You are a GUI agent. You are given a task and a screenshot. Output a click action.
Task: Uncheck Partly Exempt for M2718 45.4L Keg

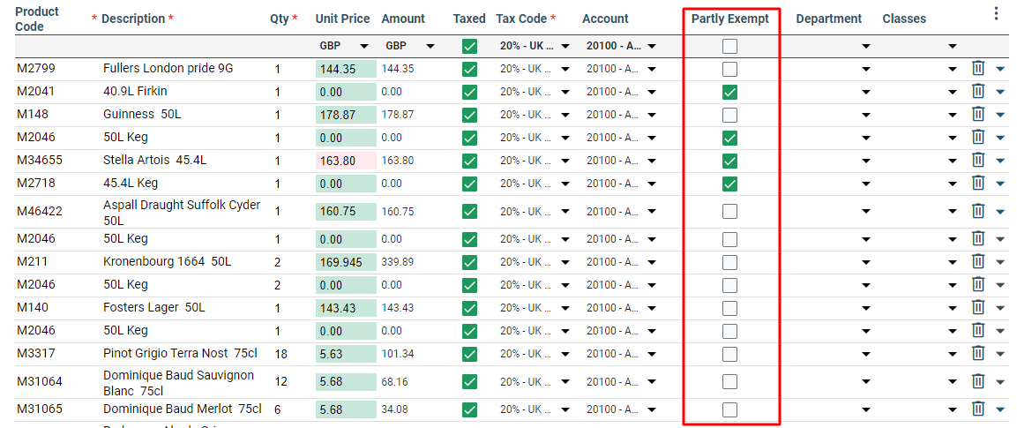click(730, 184)
